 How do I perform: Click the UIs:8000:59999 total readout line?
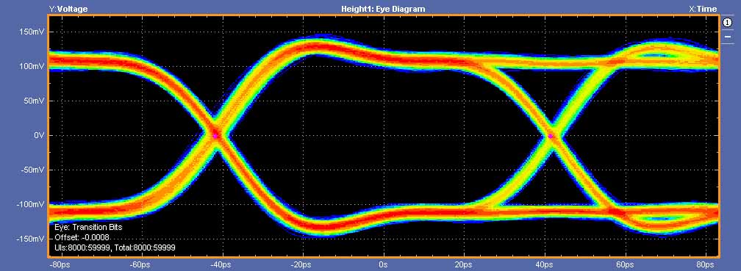pos(115,247)
